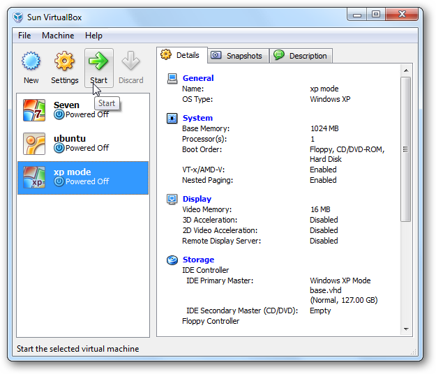Click the VT-x/AMD-V label

[x=203, y=170]
